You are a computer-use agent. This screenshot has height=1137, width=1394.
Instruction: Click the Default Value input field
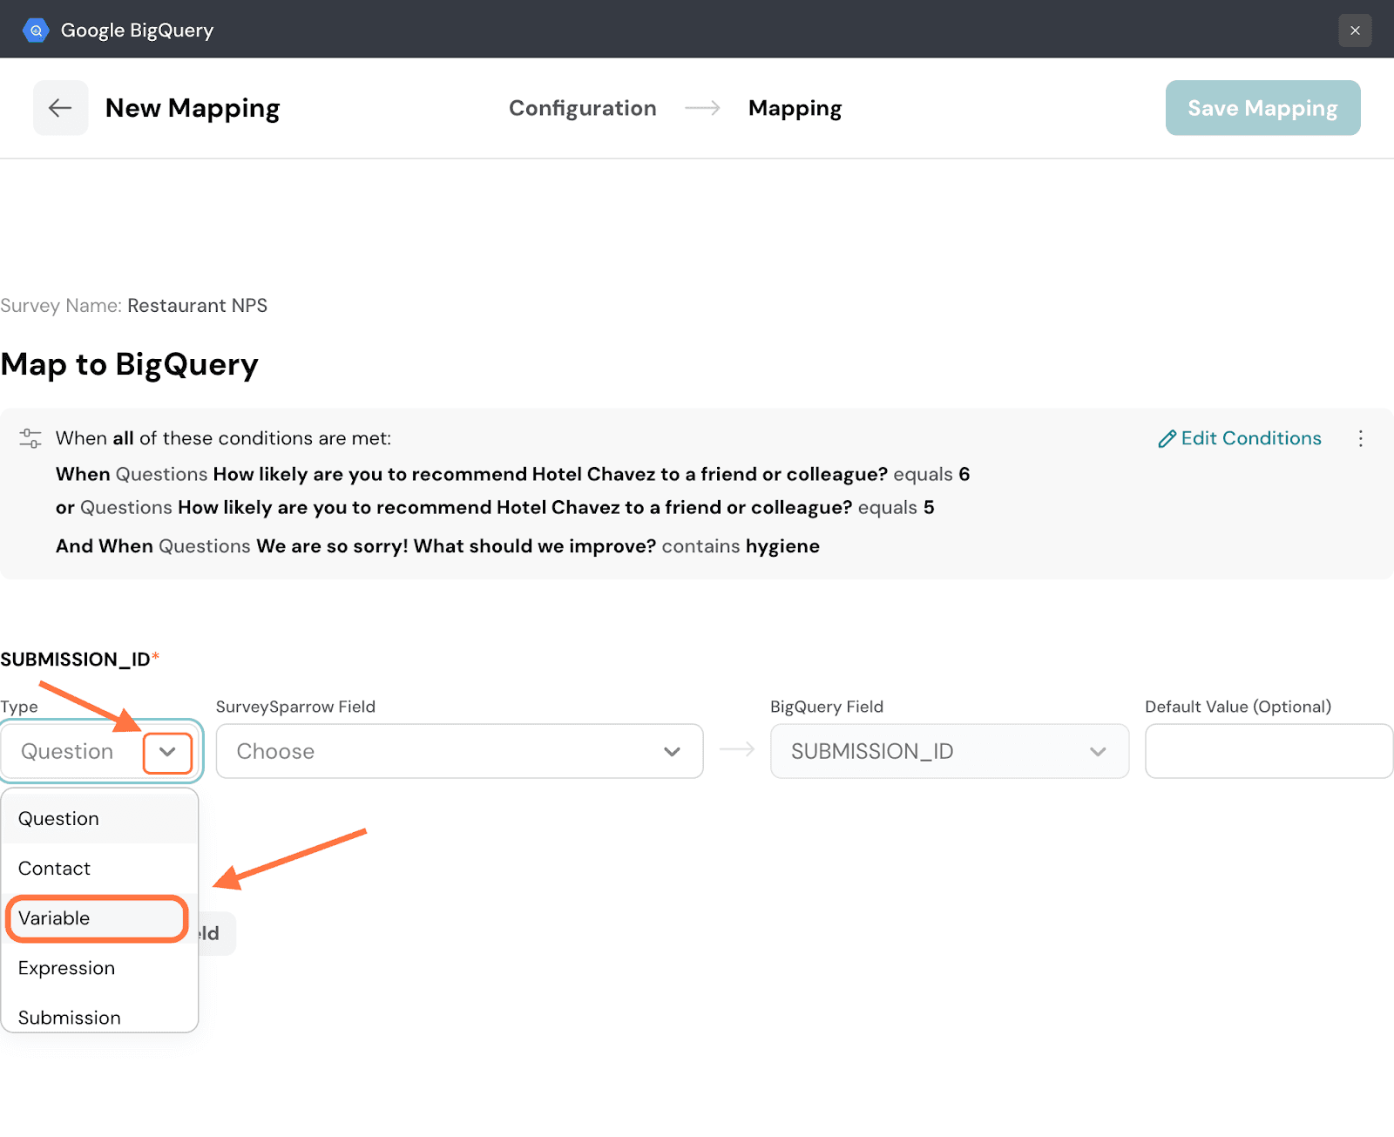1269,751
